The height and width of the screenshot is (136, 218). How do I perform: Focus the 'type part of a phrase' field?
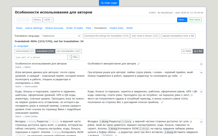(x=41, y=57)
